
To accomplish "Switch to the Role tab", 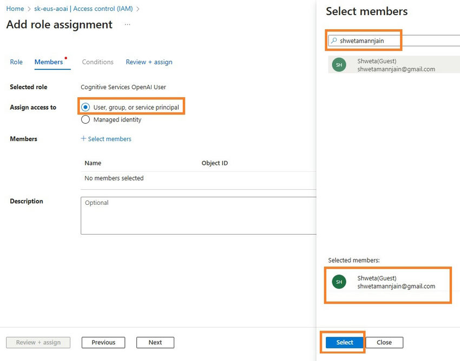I will pos(16,62).
